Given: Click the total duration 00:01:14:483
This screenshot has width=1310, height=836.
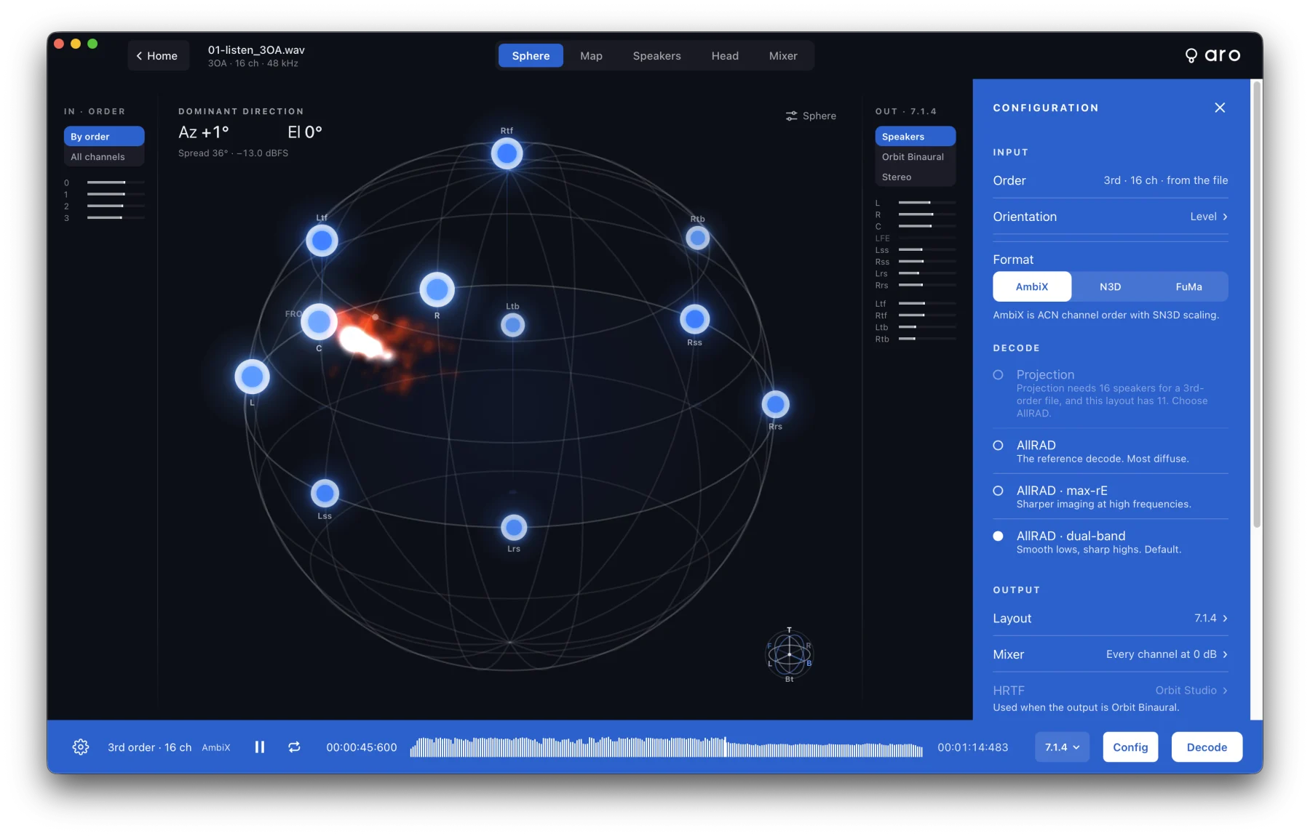Looking at the screenshot, I should click(x=972, y=747).
